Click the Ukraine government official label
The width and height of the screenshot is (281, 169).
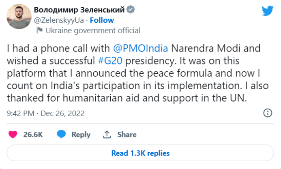tap(93, 30)
